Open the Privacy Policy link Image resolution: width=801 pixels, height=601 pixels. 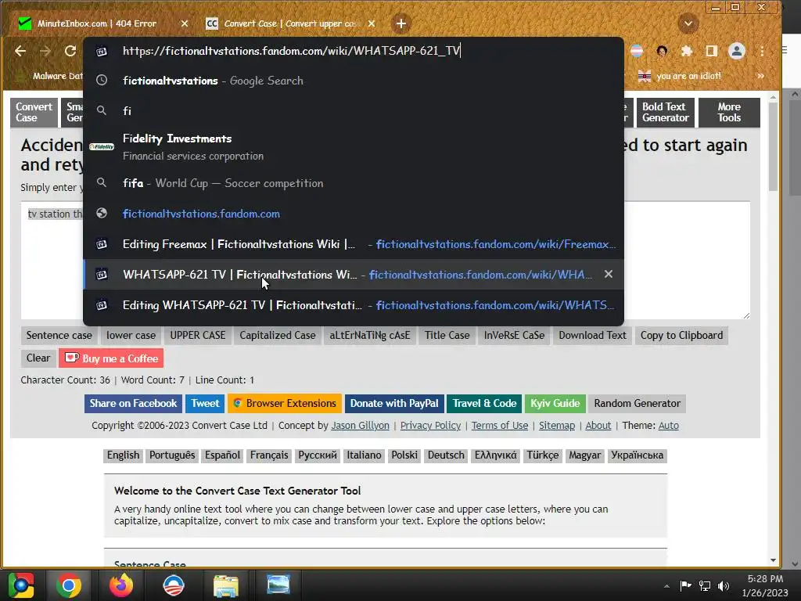[430, 425]
